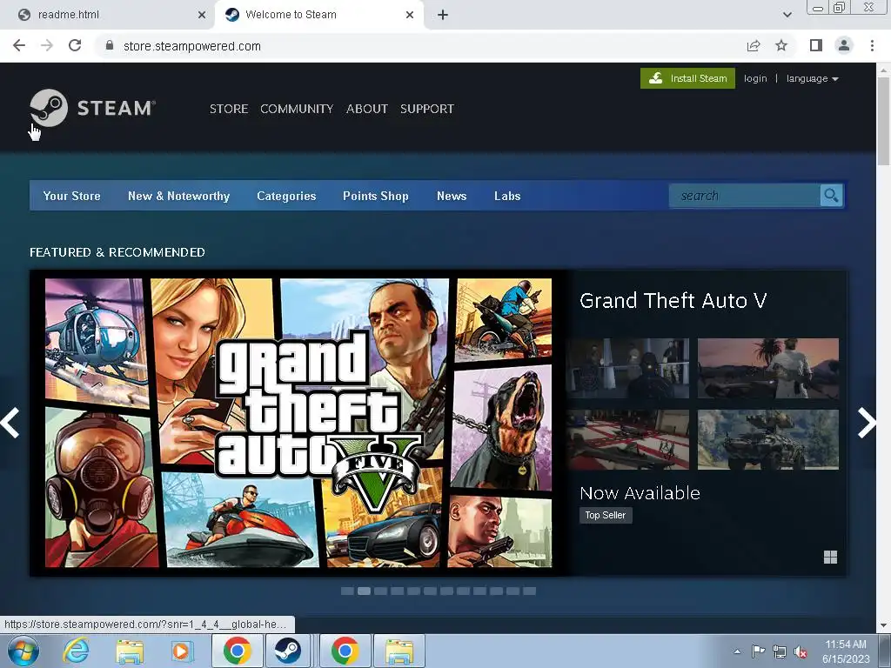Launch Internet Explorer from taskbar

77,651
